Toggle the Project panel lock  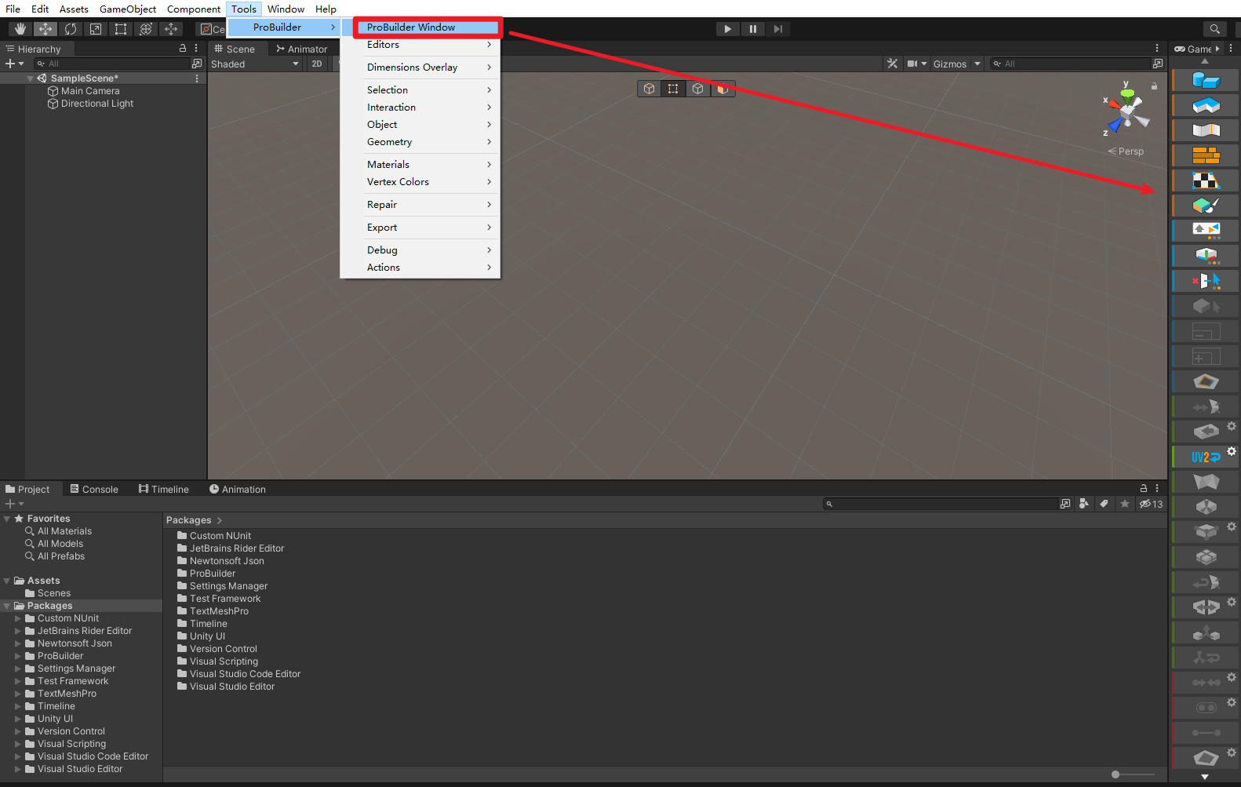(1144, 488)
